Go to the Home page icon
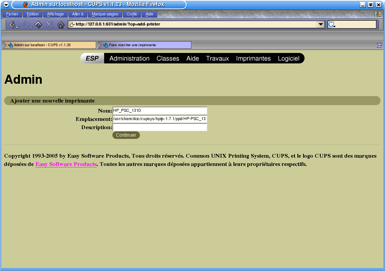 [x=61, y=24]
